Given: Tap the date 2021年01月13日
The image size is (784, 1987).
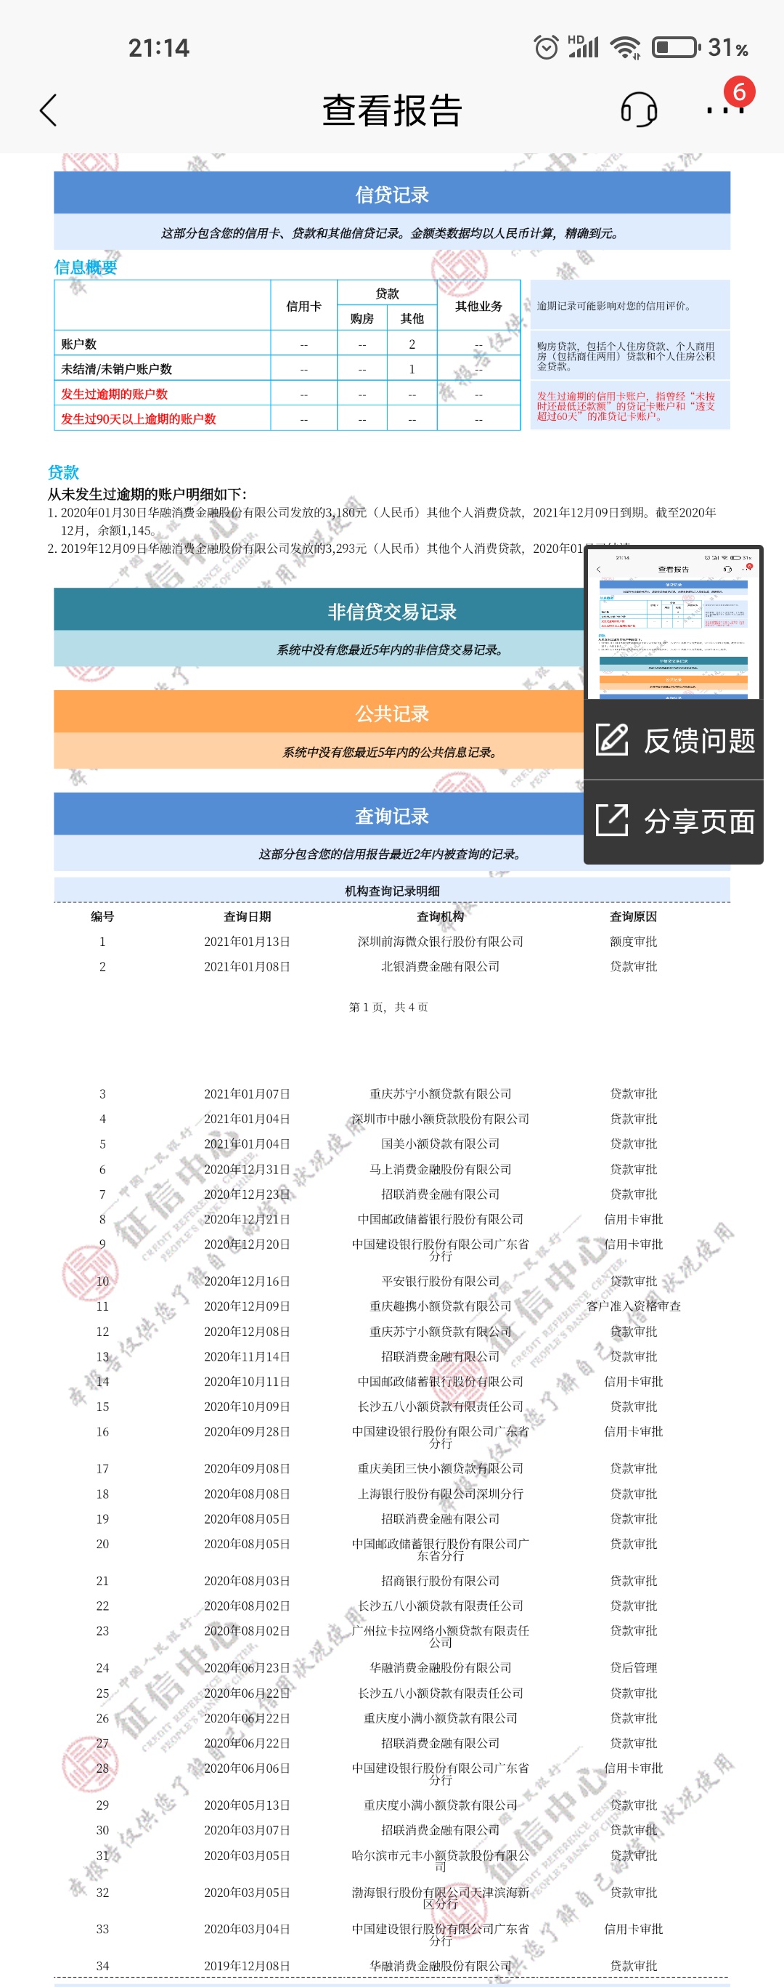Looking at the screenshot, I should click(x=247, y=941).
